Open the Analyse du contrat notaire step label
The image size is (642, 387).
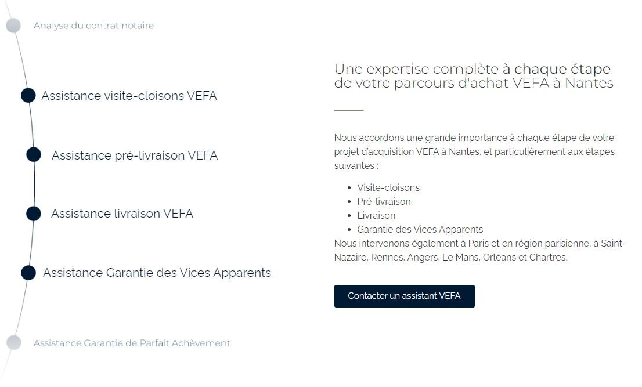pyautogui.click(x=93, y=26)
